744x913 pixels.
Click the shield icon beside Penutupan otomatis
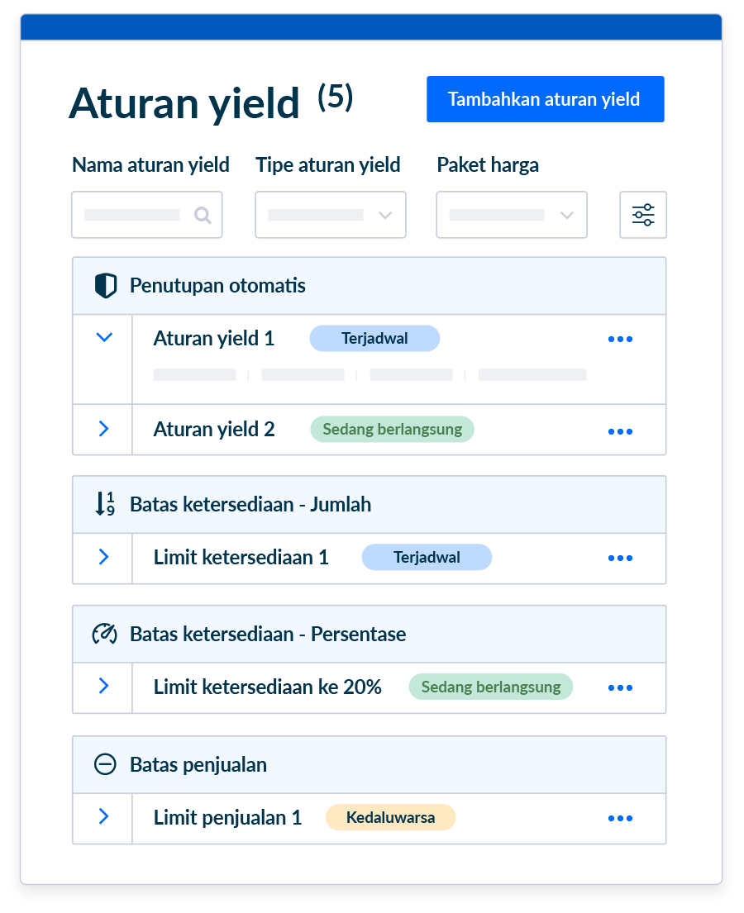click(105, 286)
